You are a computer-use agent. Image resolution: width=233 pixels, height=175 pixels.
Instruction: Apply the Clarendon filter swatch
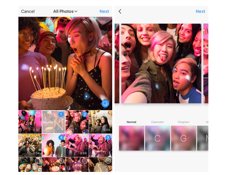pos(158,138)
